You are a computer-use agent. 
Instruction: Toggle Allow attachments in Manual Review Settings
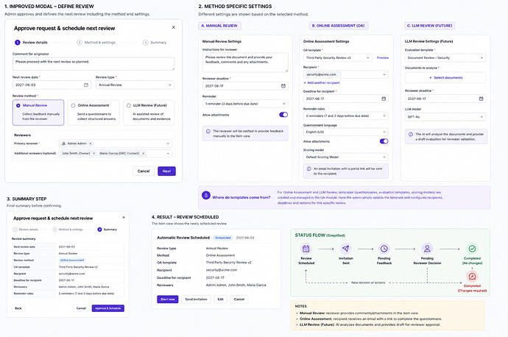click(x=283, y=115)
